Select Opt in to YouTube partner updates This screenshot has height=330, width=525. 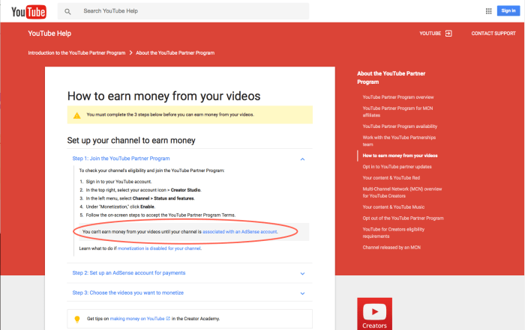(397, 167)
